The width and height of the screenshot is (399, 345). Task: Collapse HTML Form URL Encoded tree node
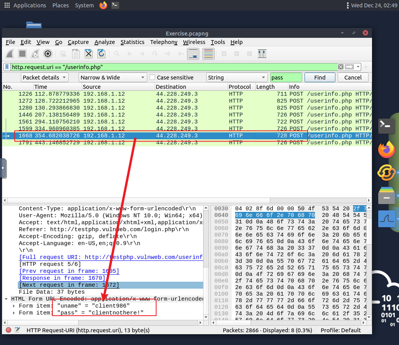6,299
